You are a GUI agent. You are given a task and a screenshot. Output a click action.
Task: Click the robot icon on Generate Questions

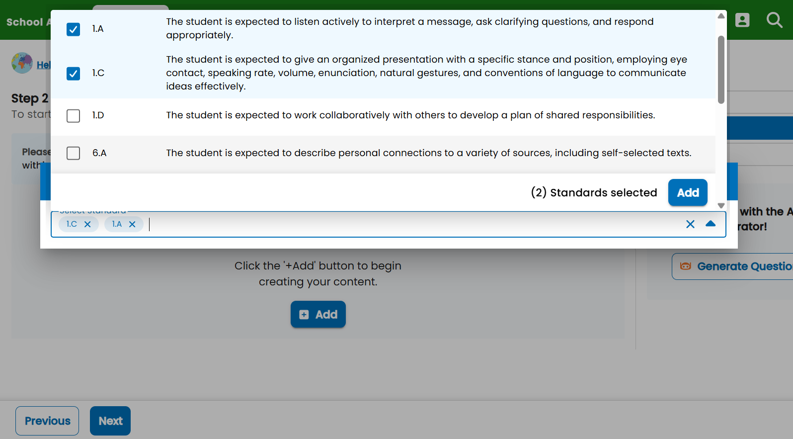[686, 266]
